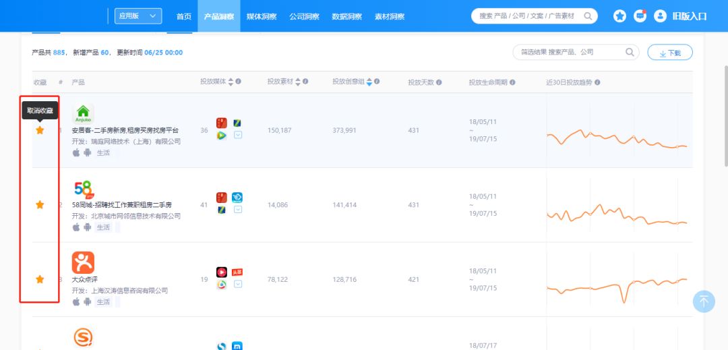Click the user profile avatar icon
The image size is (728, 350).
(660, 16)
